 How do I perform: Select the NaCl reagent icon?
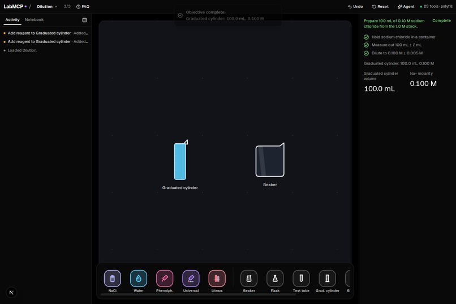(x=112, y=279)
